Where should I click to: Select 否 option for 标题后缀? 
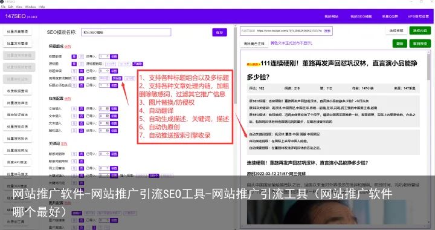click(82, 71)
